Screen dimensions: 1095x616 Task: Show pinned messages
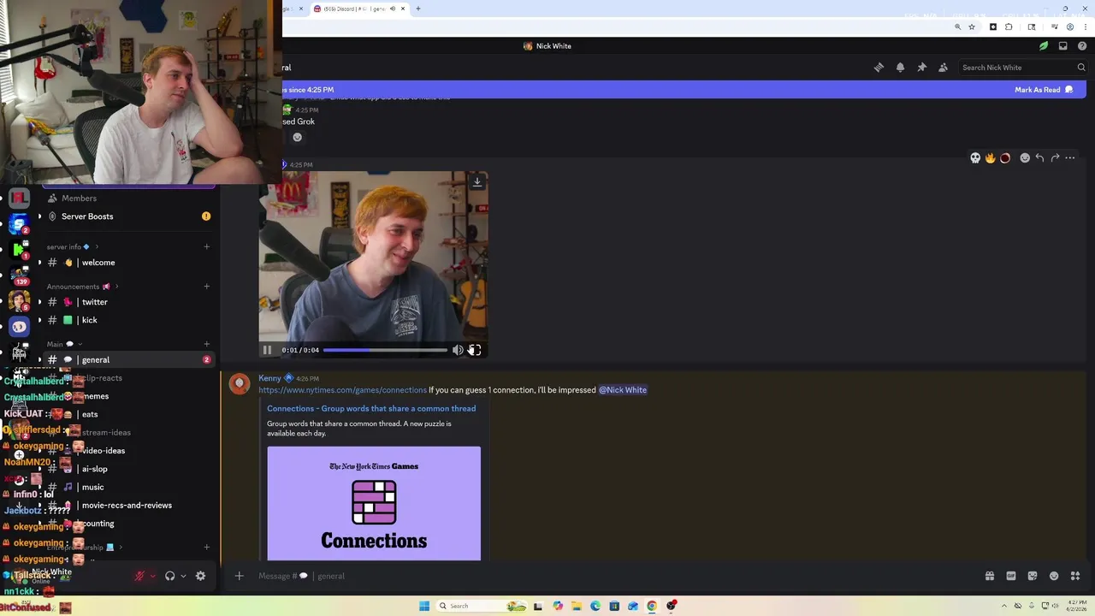point(921,68)
